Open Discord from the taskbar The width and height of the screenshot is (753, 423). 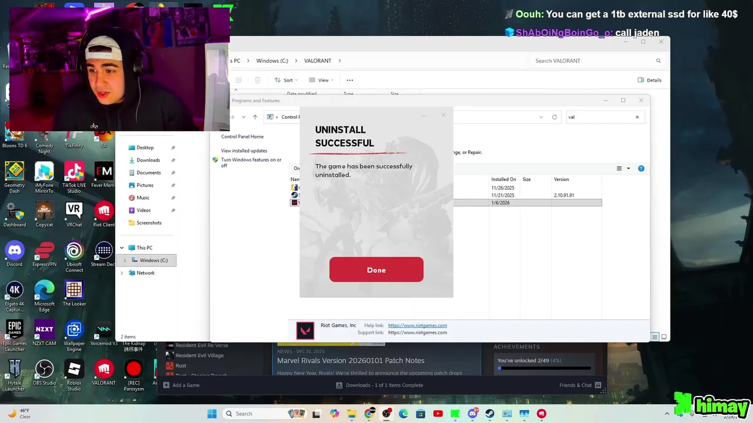[472, 414]
